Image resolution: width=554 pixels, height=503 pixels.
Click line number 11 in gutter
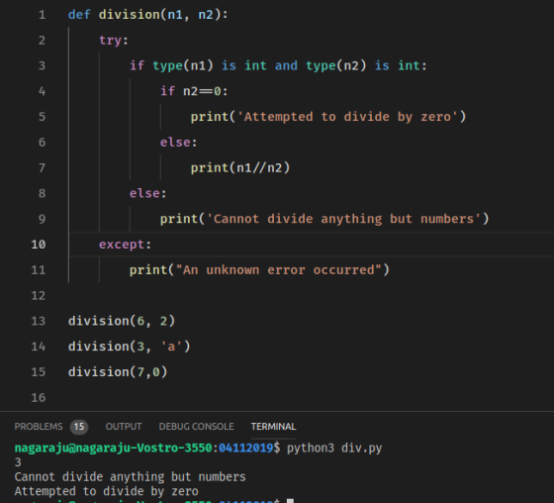39,270
